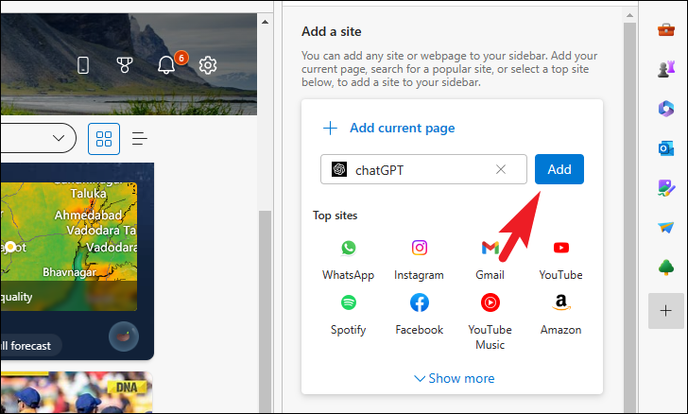The width and height of the screenshot is (688, 414).
Task: Open the E-tree sidebar icon
Action: click(665, 267)
